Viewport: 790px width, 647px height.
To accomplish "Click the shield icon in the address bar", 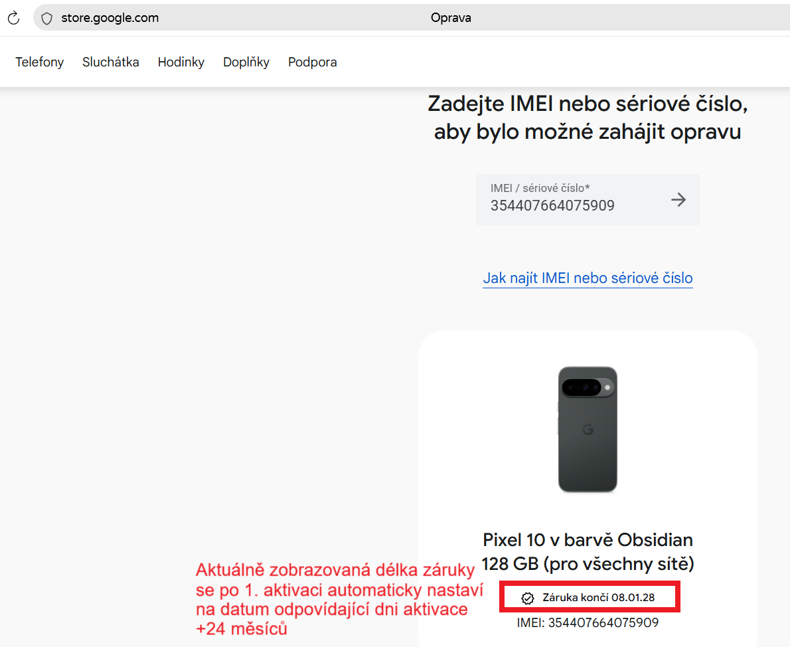I will coord(46,18).
